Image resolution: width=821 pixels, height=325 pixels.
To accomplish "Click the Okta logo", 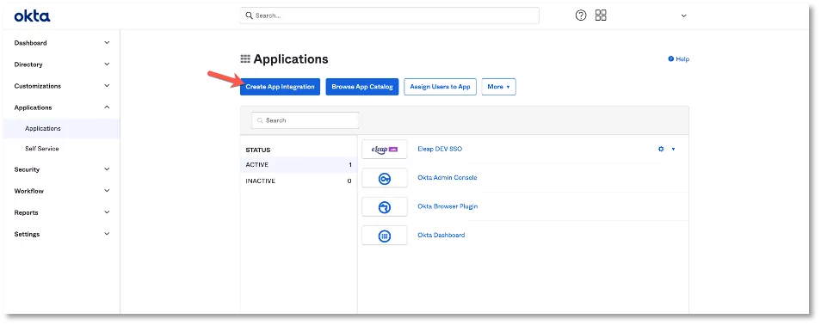I will [33, 16].
